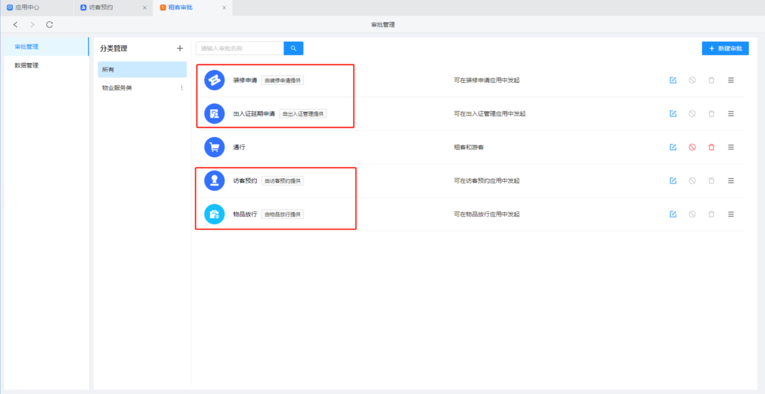Open the hamburger menu for 物品放行 row
Image resolution: width=765 pixels, height=394 pixels.
click(731, 214)
